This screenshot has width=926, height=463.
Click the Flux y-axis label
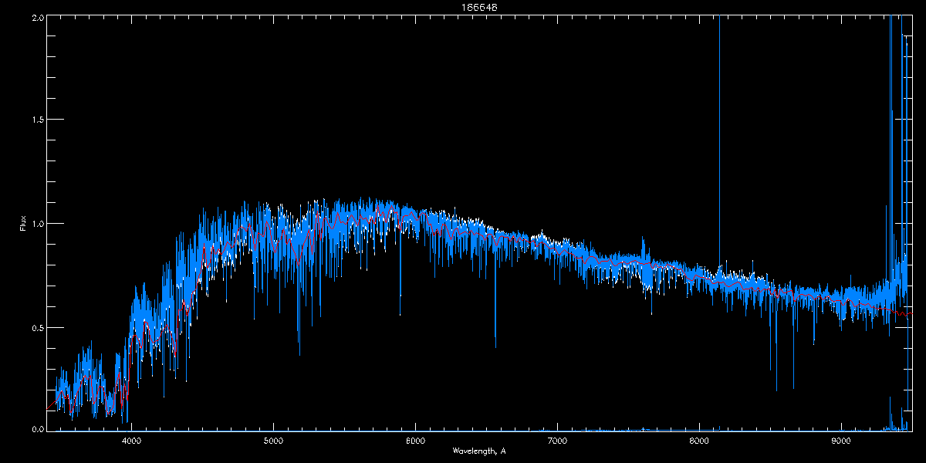point(23,224)
